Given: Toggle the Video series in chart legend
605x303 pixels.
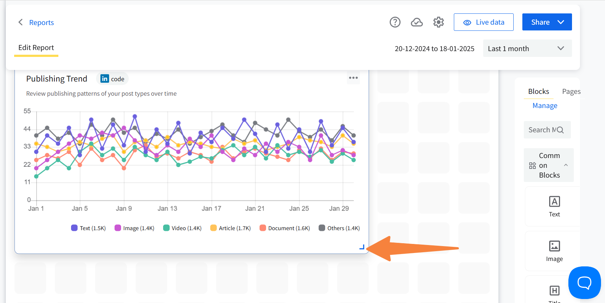Looking at the screenshot, I should (x=182, y=228).
